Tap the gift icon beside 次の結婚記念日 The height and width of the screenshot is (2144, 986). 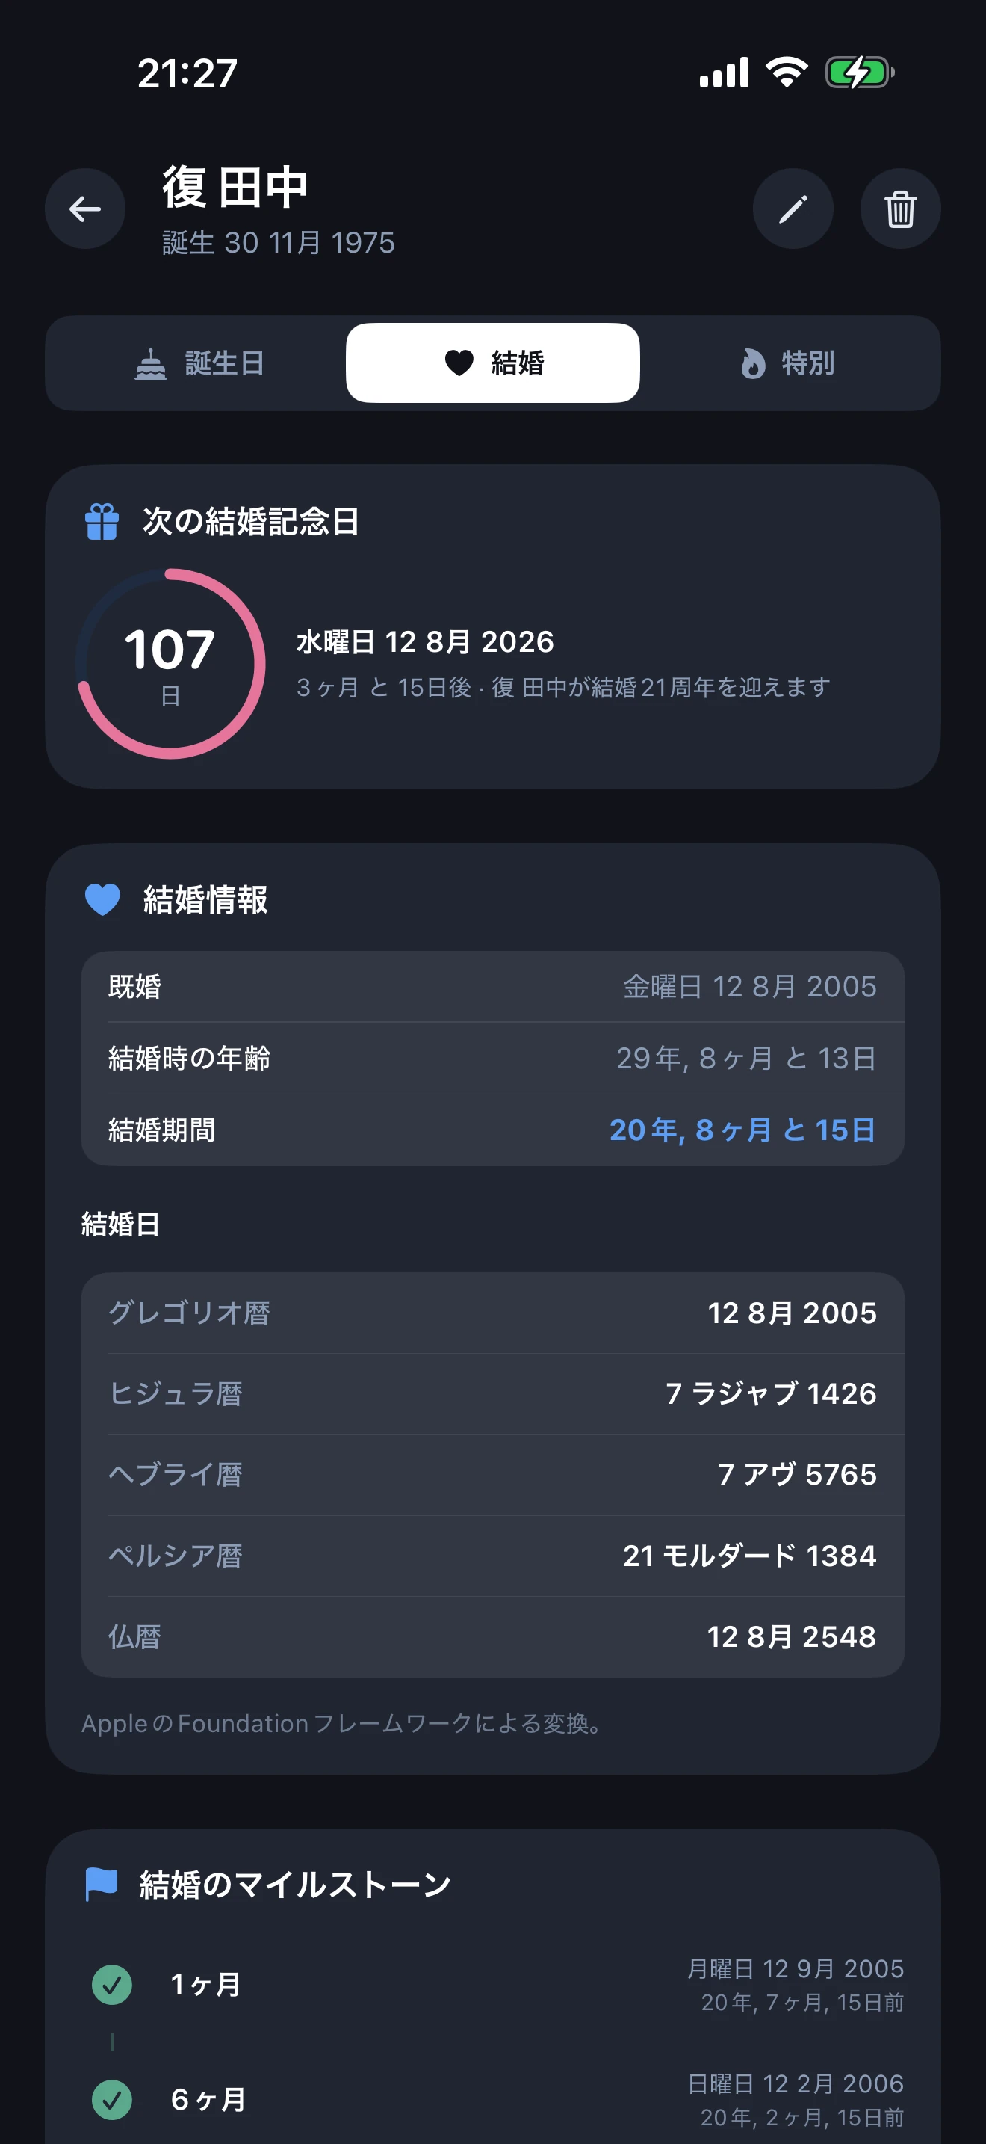[x=102, y=522]
